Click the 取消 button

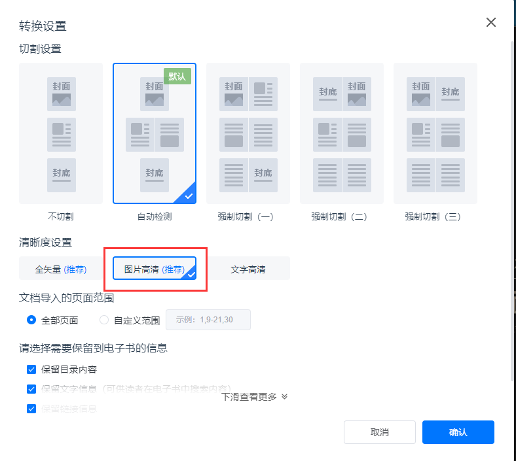coord(380,432)
